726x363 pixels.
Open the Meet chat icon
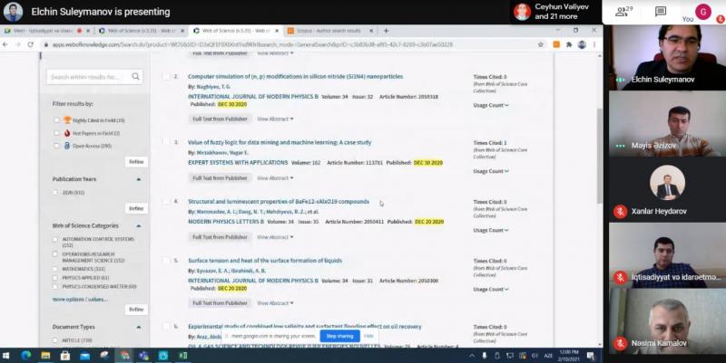tap(661, 12)
